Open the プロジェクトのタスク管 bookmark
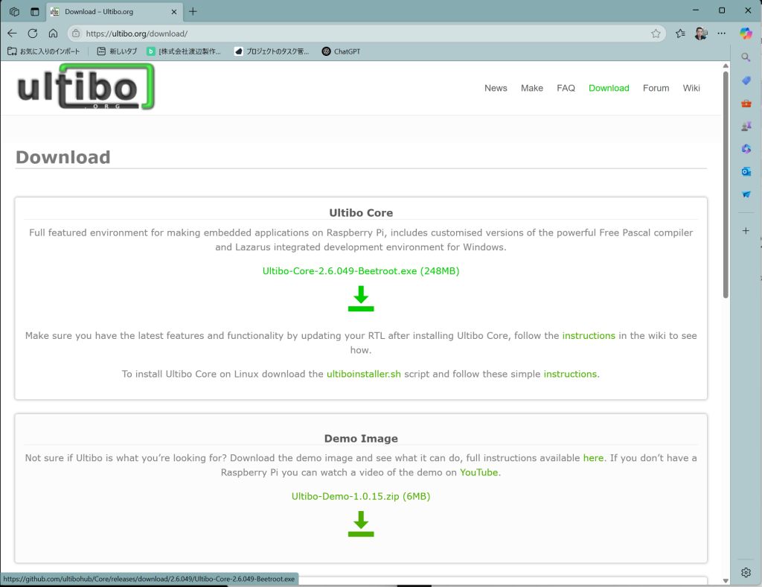Image resolution: width=762 pixels, height=587 pixels. (271, 51)
